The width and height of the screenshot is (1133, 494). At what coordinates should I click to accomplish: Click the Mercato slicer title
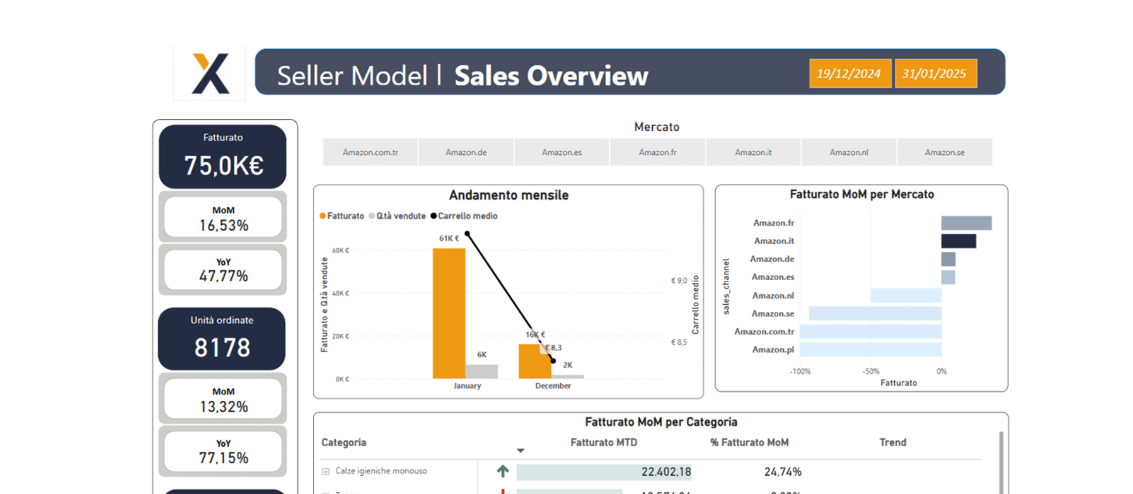[657, 127]
